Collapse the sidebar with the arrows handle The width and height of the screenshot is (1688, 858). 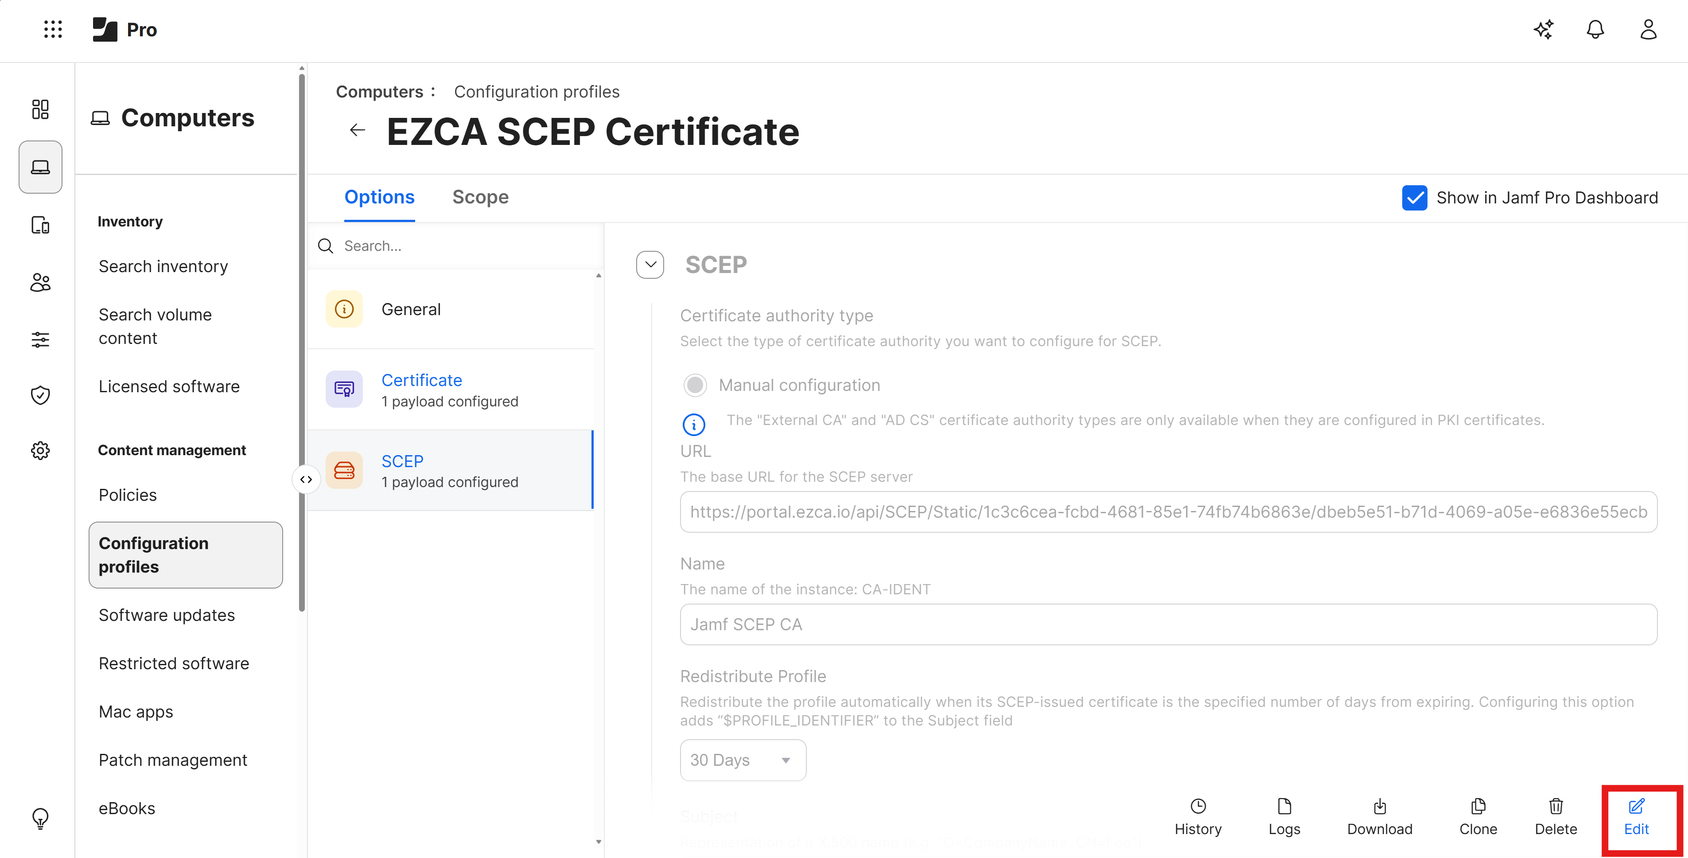pos(305,479)
